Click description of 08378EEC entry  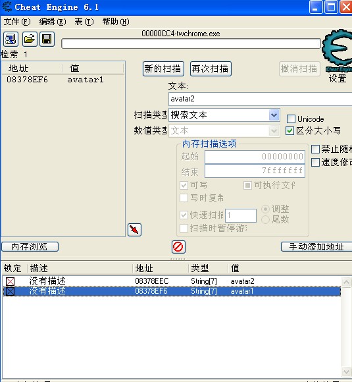(47, 281)
